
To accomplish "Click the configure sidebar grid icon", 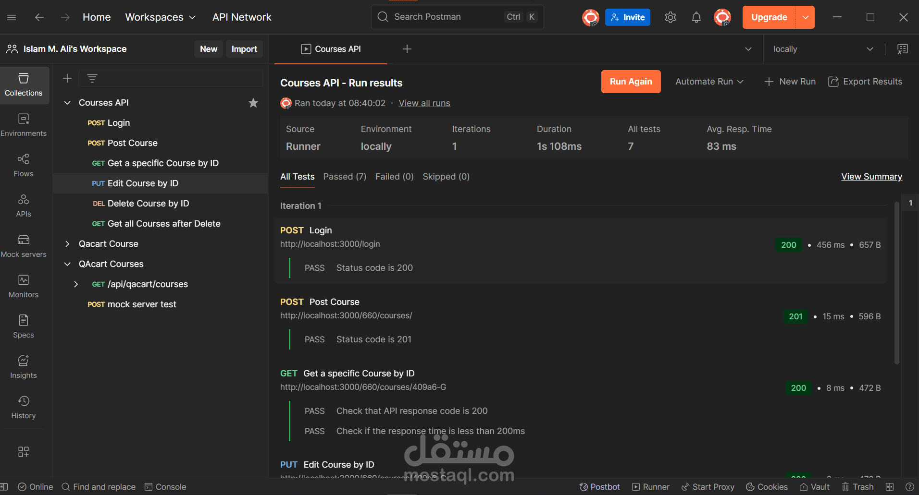I will pos(24,451).
